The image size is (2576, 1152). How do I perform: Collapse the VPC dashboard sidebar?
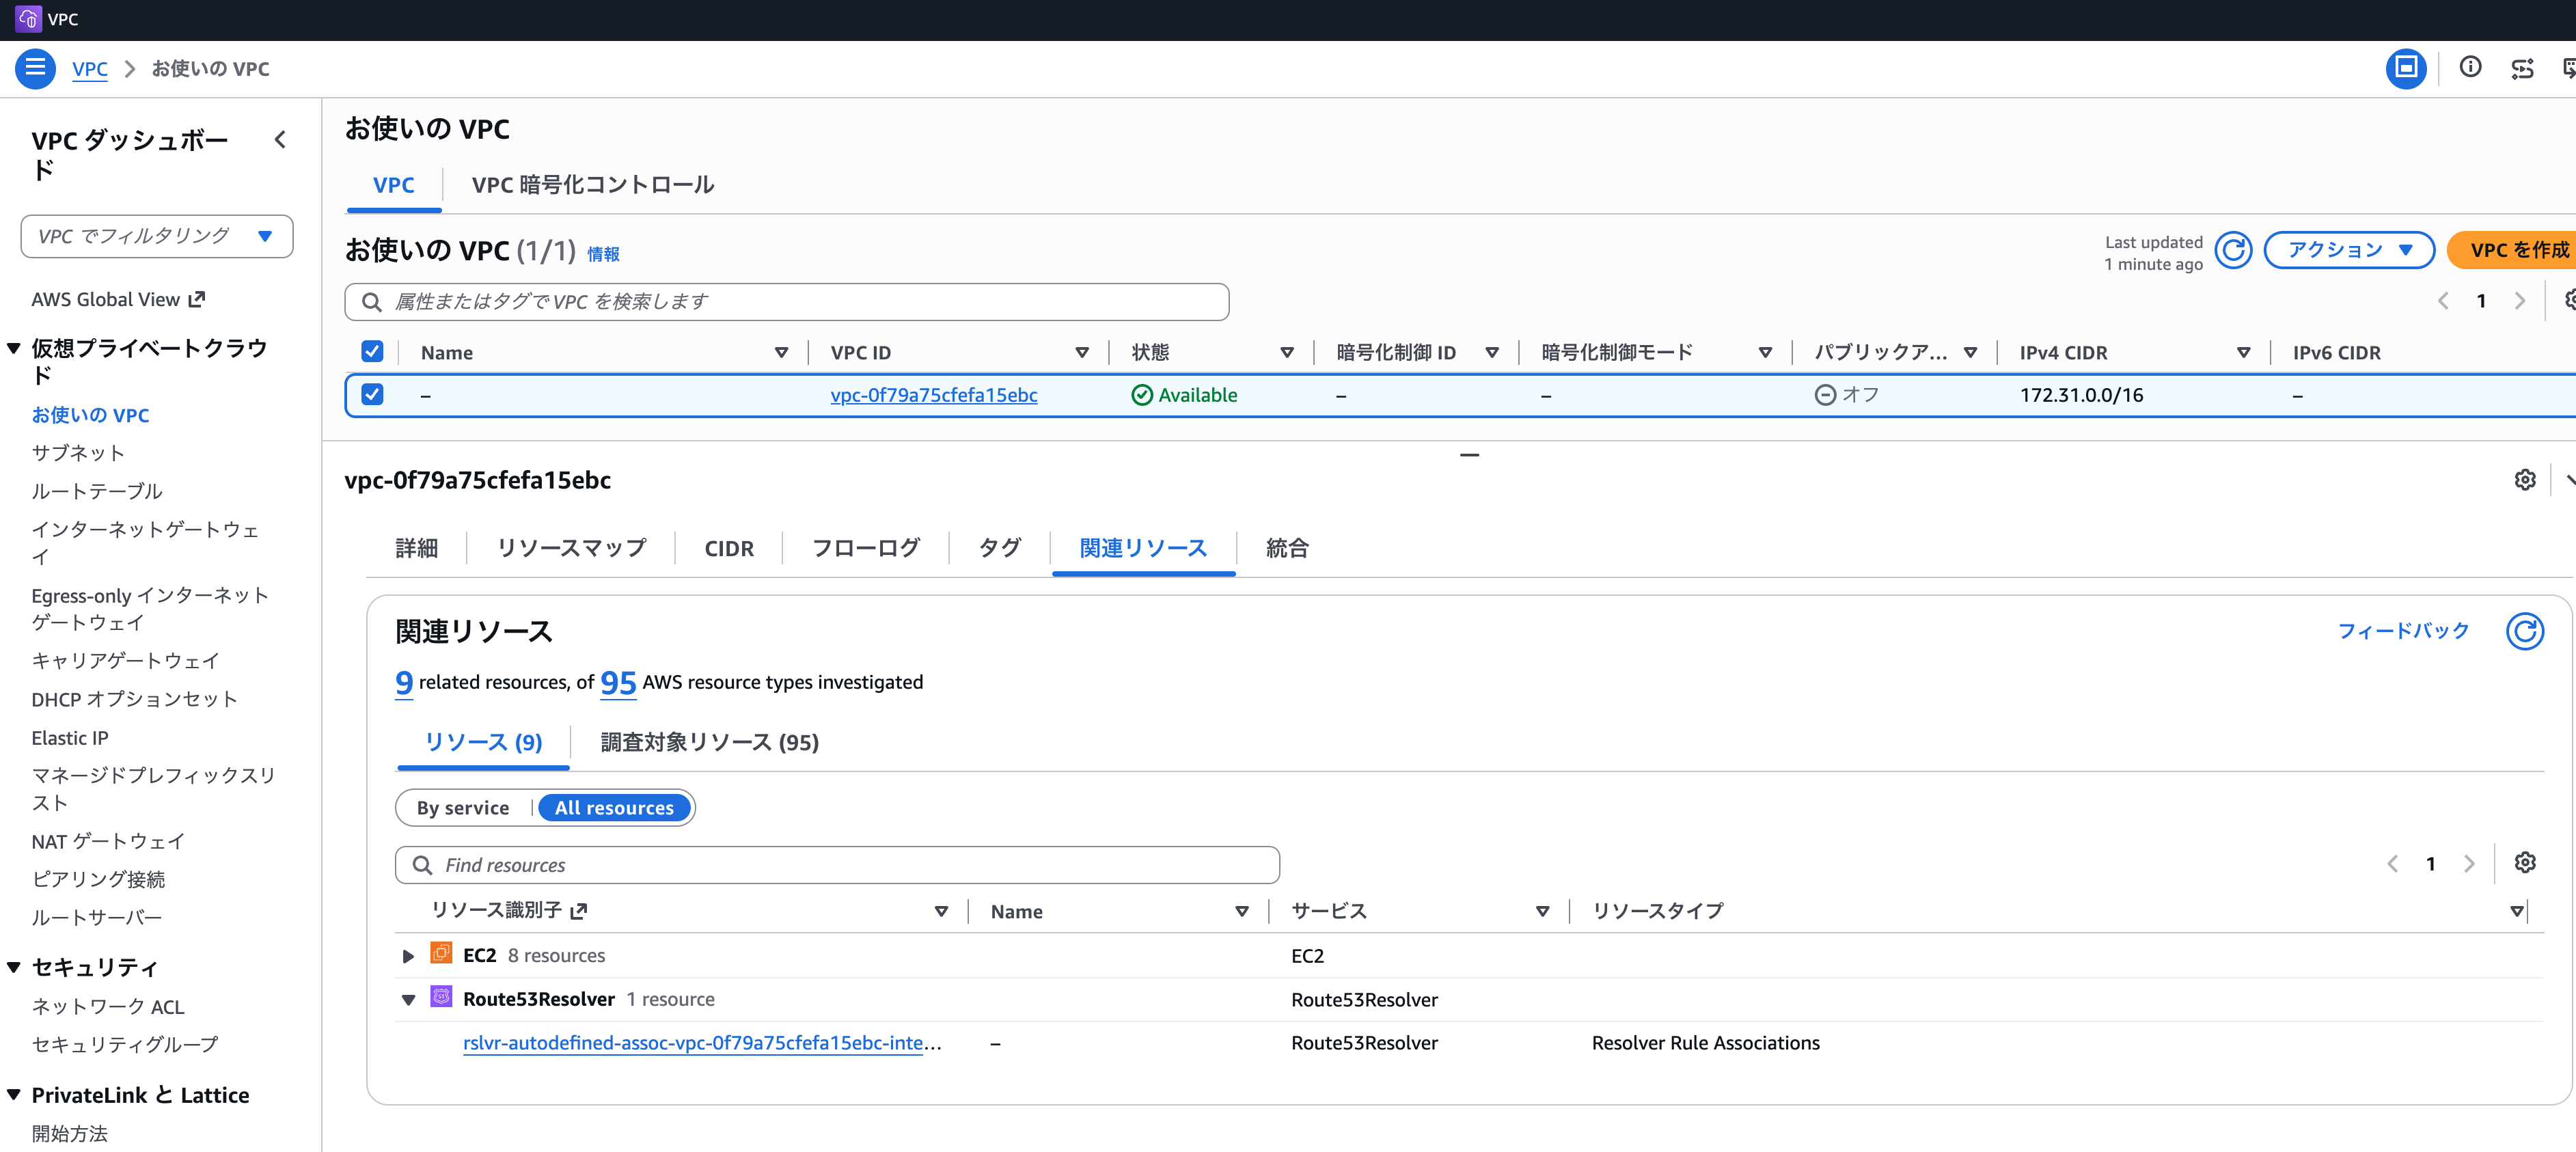click(281, 140)
